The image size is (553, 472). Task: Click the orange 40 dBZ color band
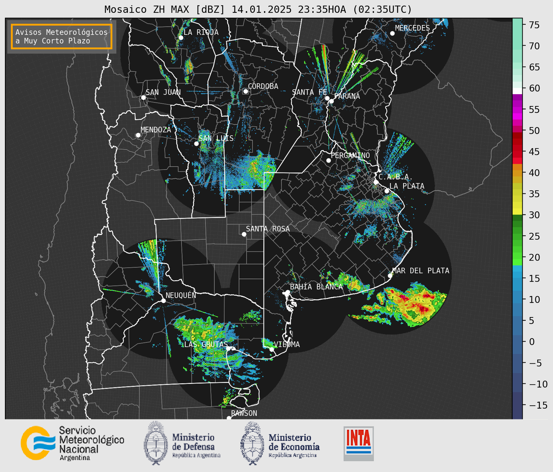click(x=517, y=173)
